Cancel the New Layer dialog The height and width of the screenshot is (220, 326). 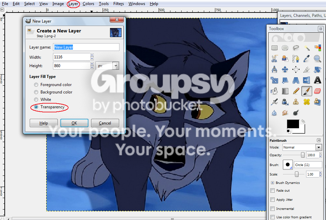coord(105,123)
